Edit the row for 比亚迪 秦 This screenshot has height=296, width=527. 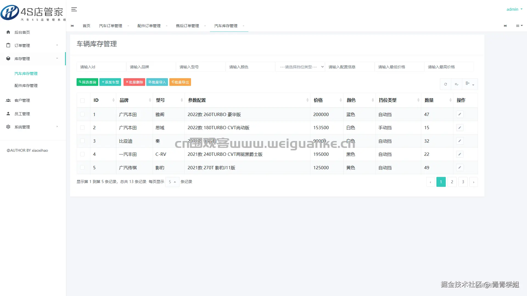coord(460,141)
